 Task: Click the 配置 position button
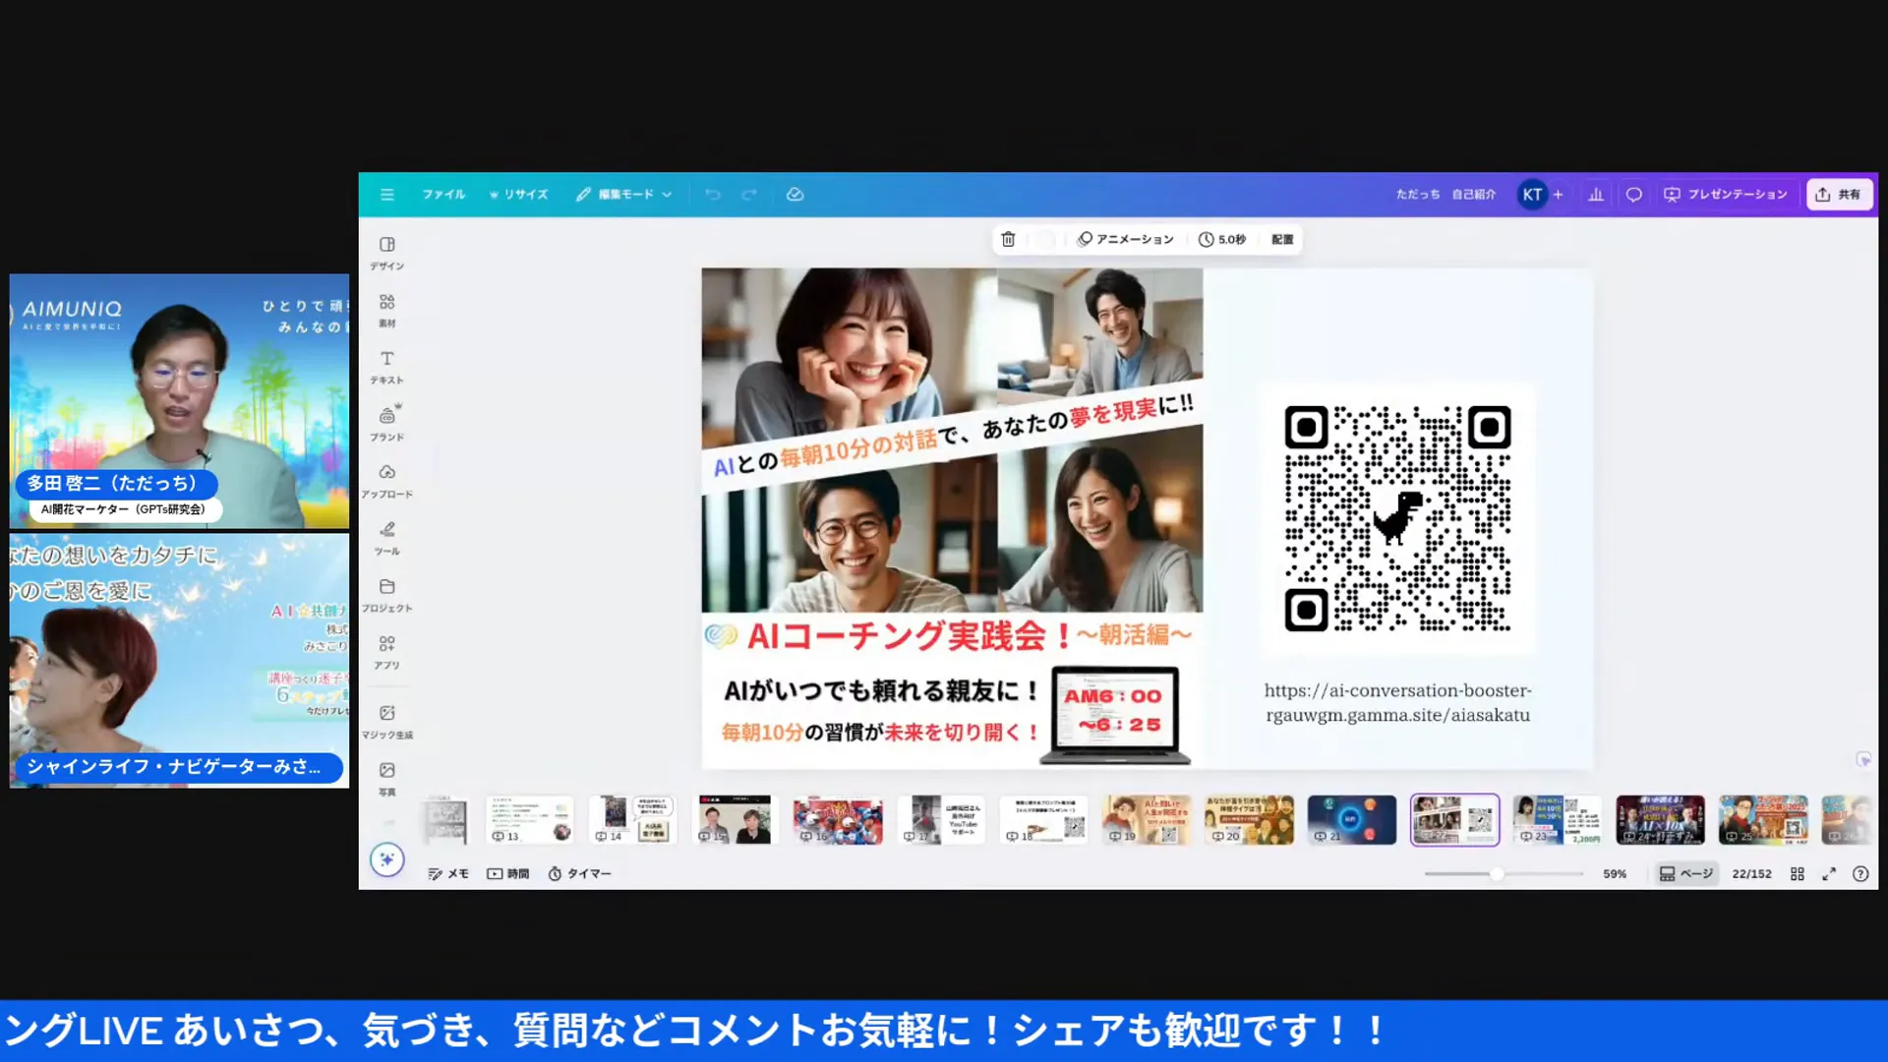(1282, 239)
